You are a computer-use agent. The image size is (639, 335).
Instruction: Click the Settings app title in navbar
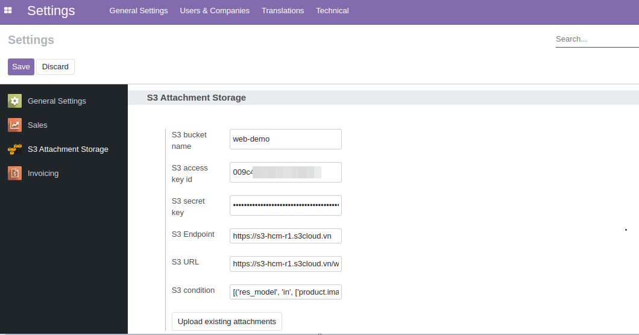pos(51,11)
